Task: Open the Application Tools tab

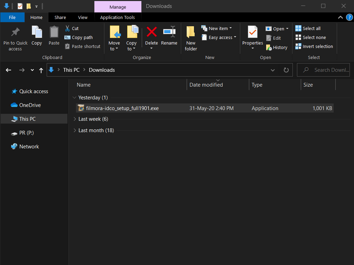Action: [x=118, y=17]
